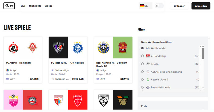Click the FC Aizawl club crest
This screenshot has height=112, width=214.
[13, 47]
